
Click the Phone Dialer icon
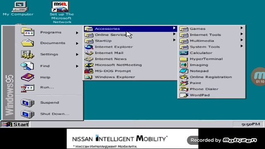pos(184,89)
